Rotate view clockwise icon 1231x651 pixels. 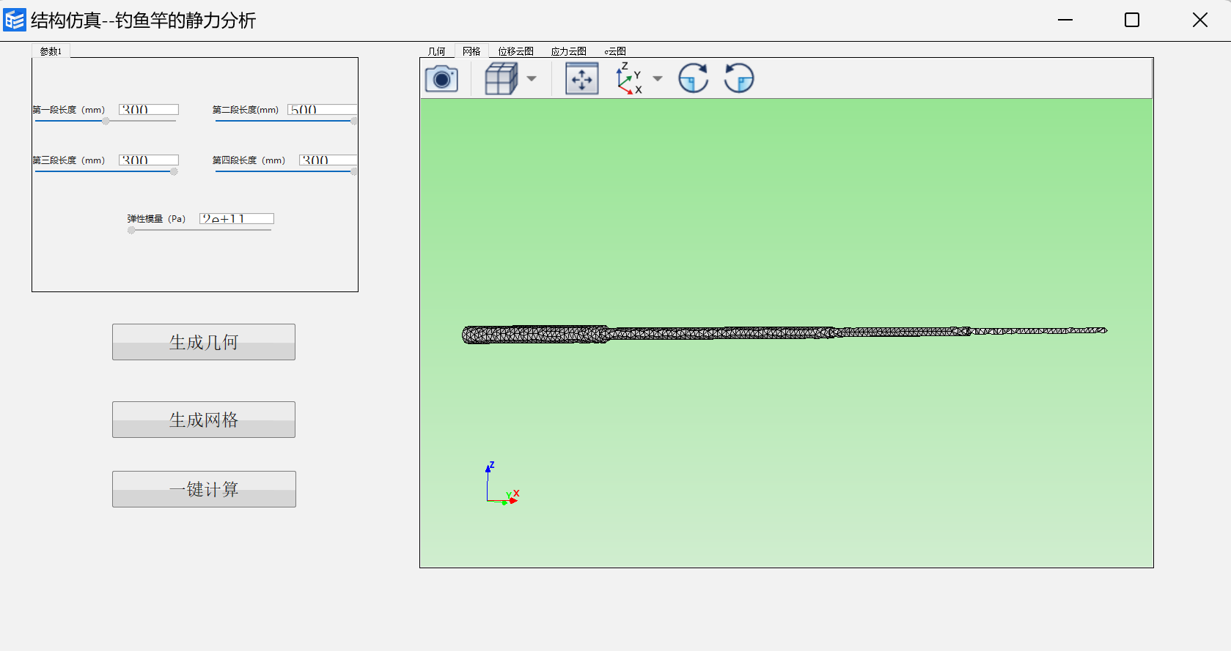(x=694, y=78)
